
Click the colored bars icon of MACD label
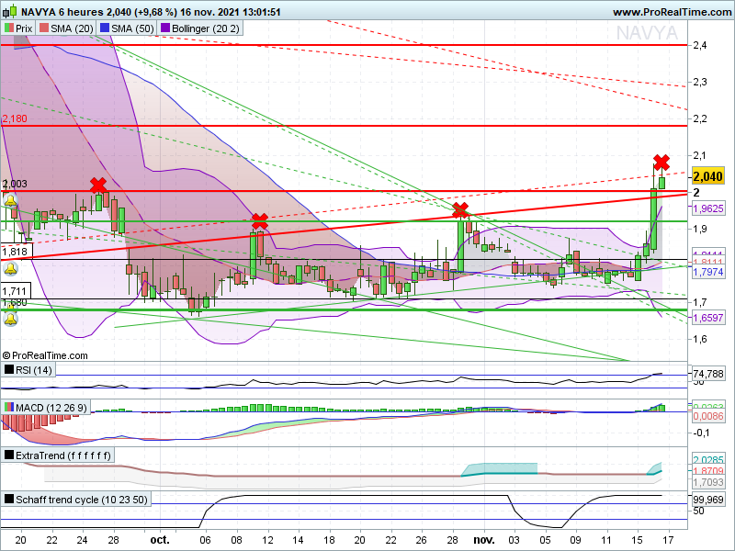pos(9,407)
